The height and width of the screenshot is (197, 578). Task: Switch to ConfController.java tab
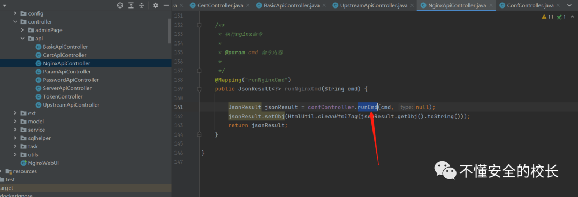click(530, 5)
